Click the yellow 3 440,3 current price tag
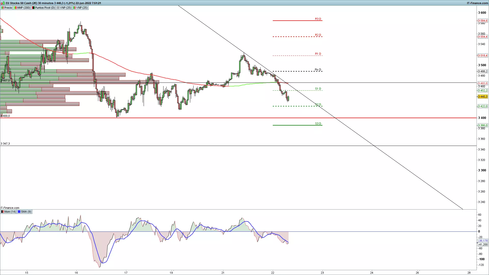This screenshot has width=489, height=275. pyautogui.click(x=483, y=97)
